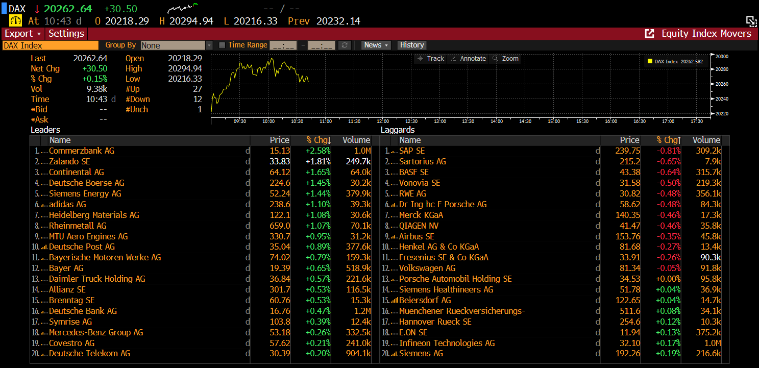Activate the chart Zoom magnifier tool
759x368 pixels.
tap(505, 59)
